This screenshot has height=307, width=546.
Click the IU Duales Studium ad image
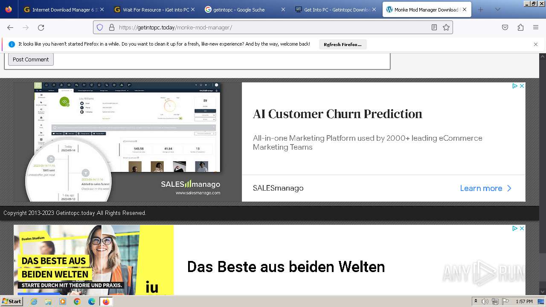pos(94,260)
